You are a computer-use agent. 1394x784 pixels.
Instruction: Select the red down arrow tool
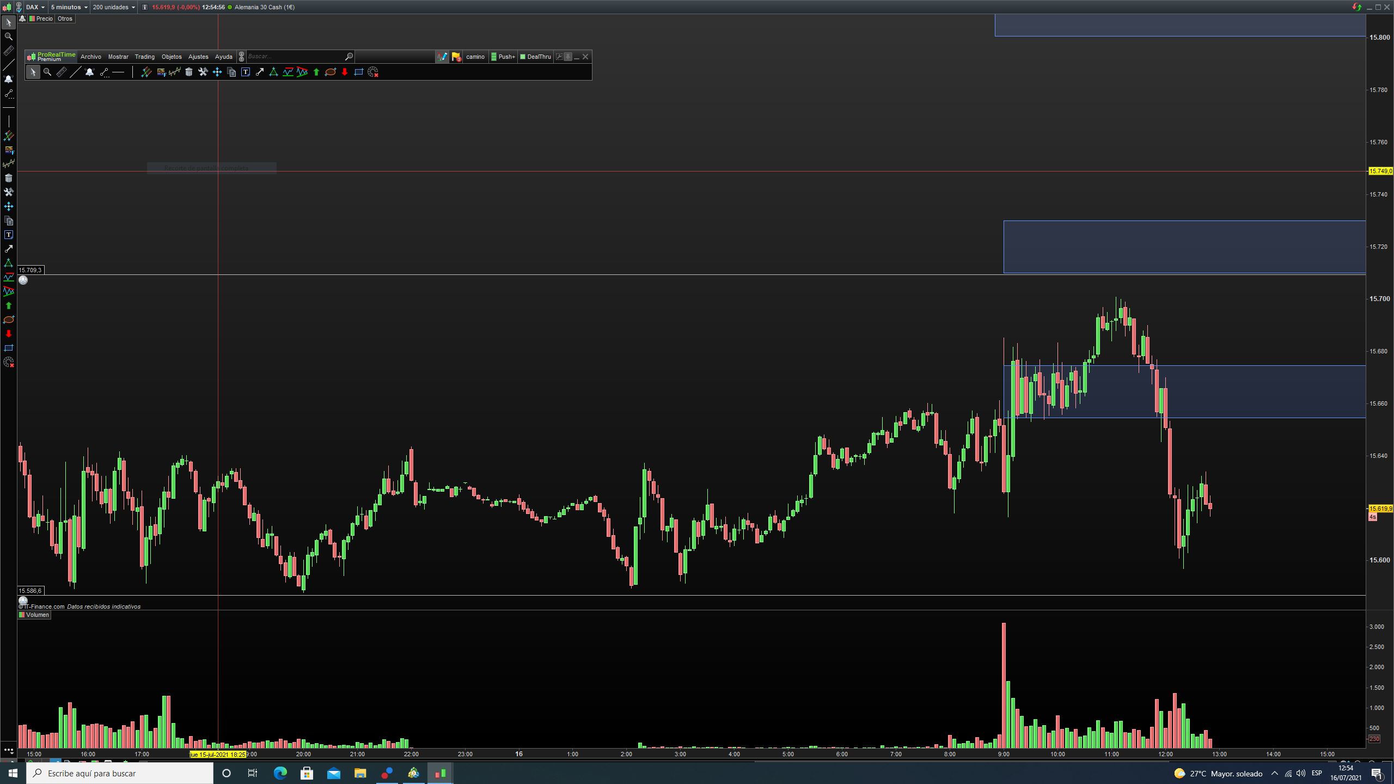(345, 72)
